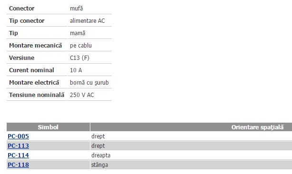Click the Tip conector label
Image resolution: width=292 pixels, height=174 pixels.
(x=27, y=20)
